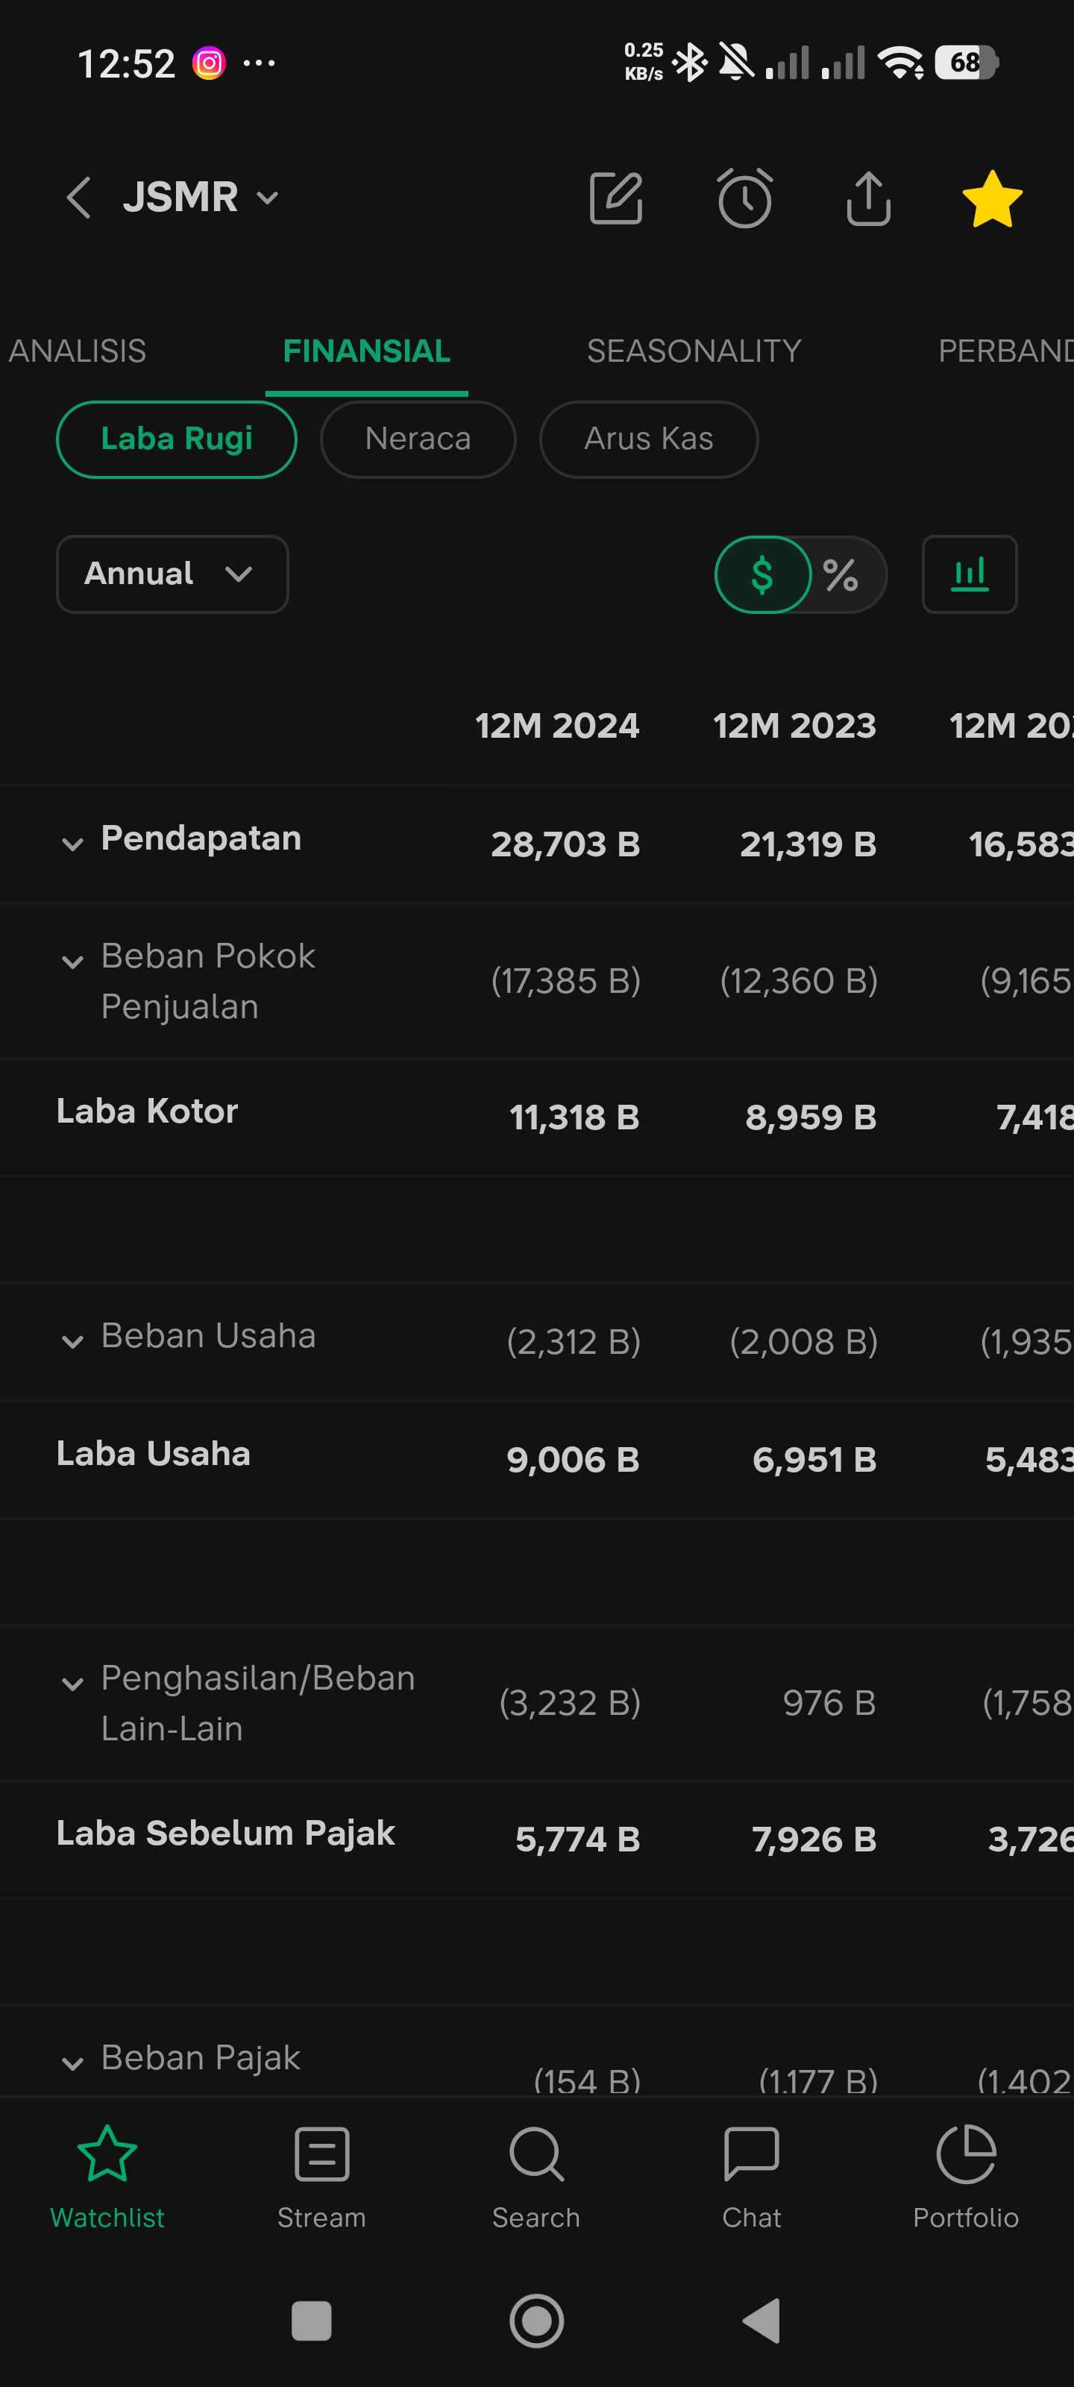Toggle the yellow watchlist star
The image size is (1074, 2387).
tap(991, 198)
